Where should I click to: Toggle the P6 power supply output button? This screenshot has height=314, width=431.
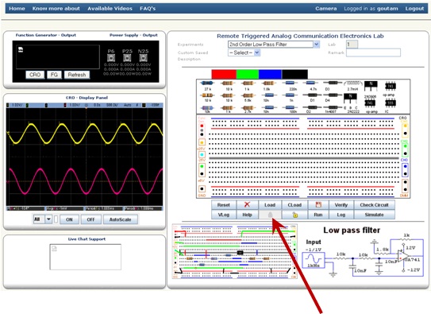(x=111, y=58)
